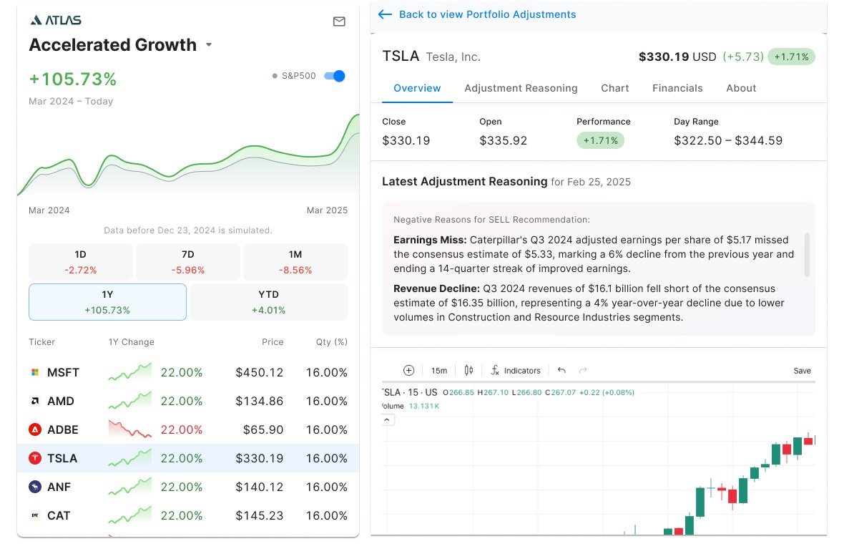This screenshot has width=844, height=554.
Task: Click CAT price $145.23
Action: pyautogui.click(x=260, y=515)
